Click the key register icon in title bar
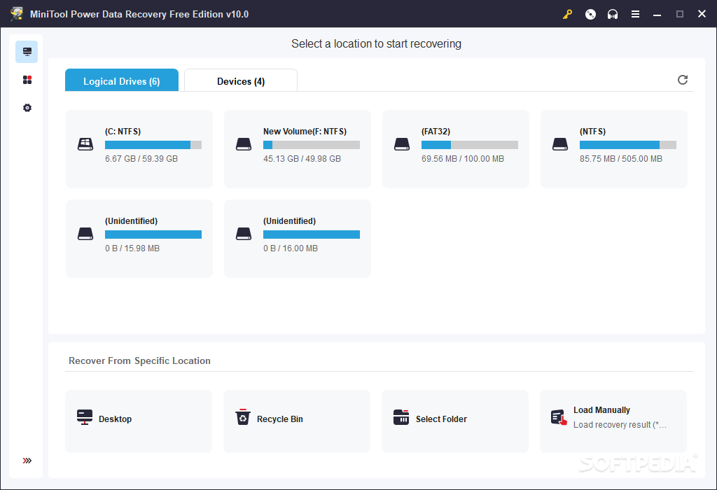Screen dimensions: 717x490 coord(568,14)
